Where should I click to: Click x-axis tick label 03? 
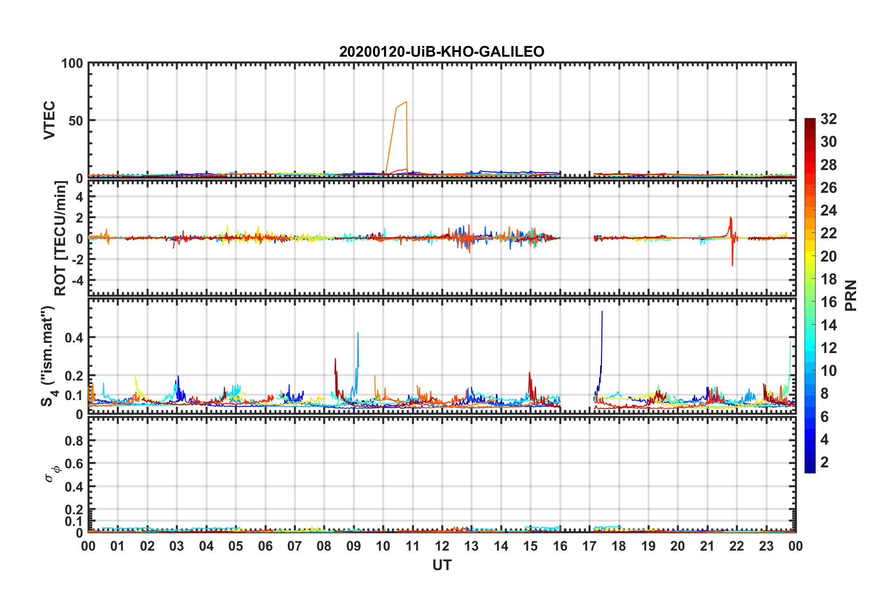[x=177, y=546]
